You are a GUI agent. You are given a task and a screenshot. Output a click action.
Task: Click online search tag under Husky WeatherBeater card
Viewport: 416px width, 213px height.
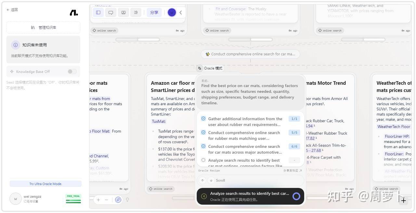(x=217, y=31)
